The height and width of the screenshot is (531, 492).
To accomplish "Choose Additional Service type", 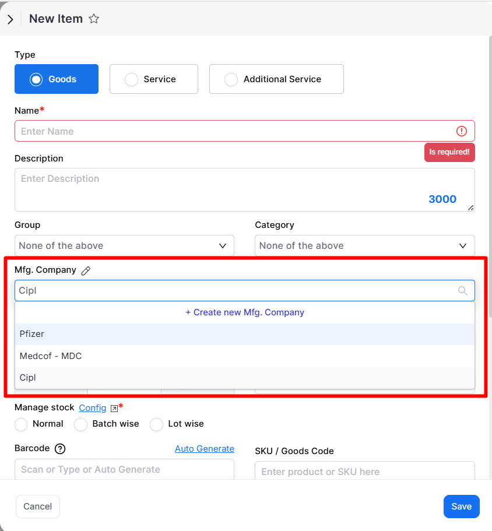I will pos(276,79).
